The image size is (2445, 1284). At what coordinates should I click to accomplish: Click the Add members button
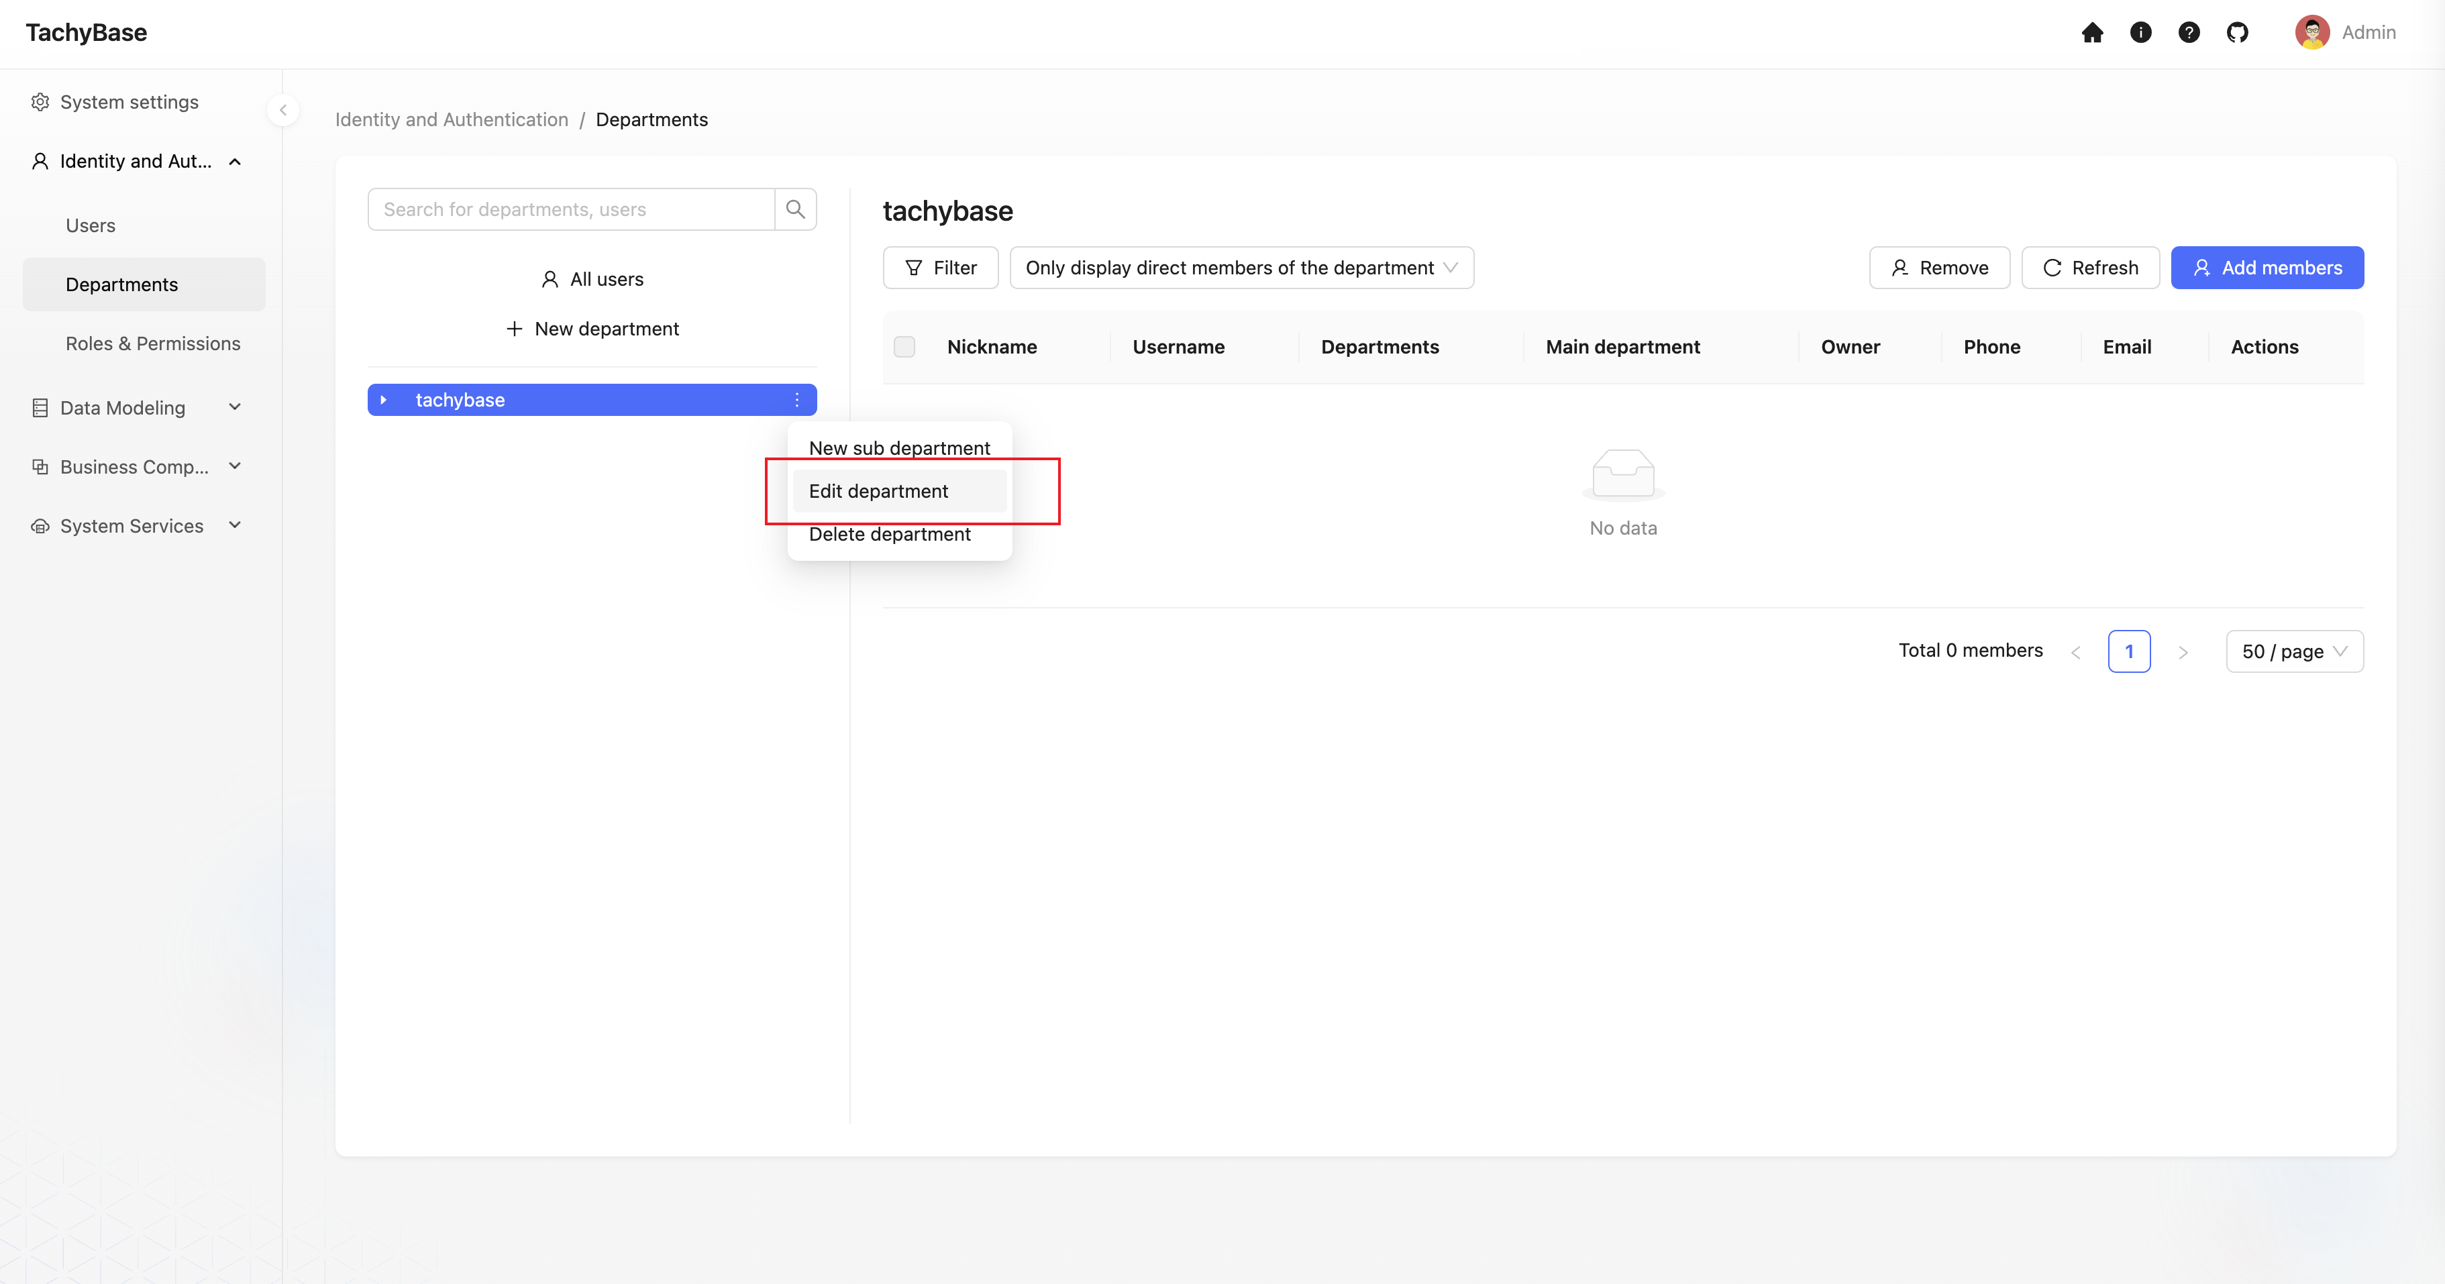click(2267, 268)
